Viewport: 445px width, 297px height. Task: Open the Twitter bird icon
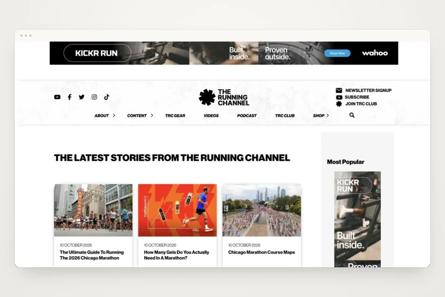(82, 97)
